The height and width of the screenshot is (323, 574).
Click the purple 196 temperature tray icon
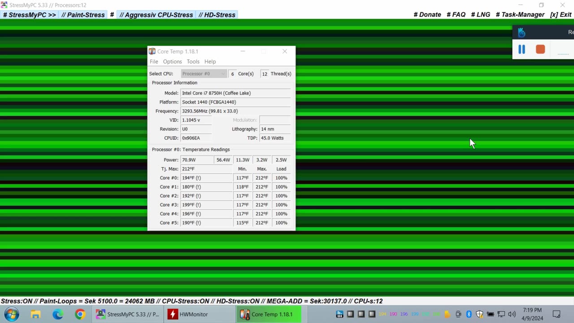(x=404, y=314)
